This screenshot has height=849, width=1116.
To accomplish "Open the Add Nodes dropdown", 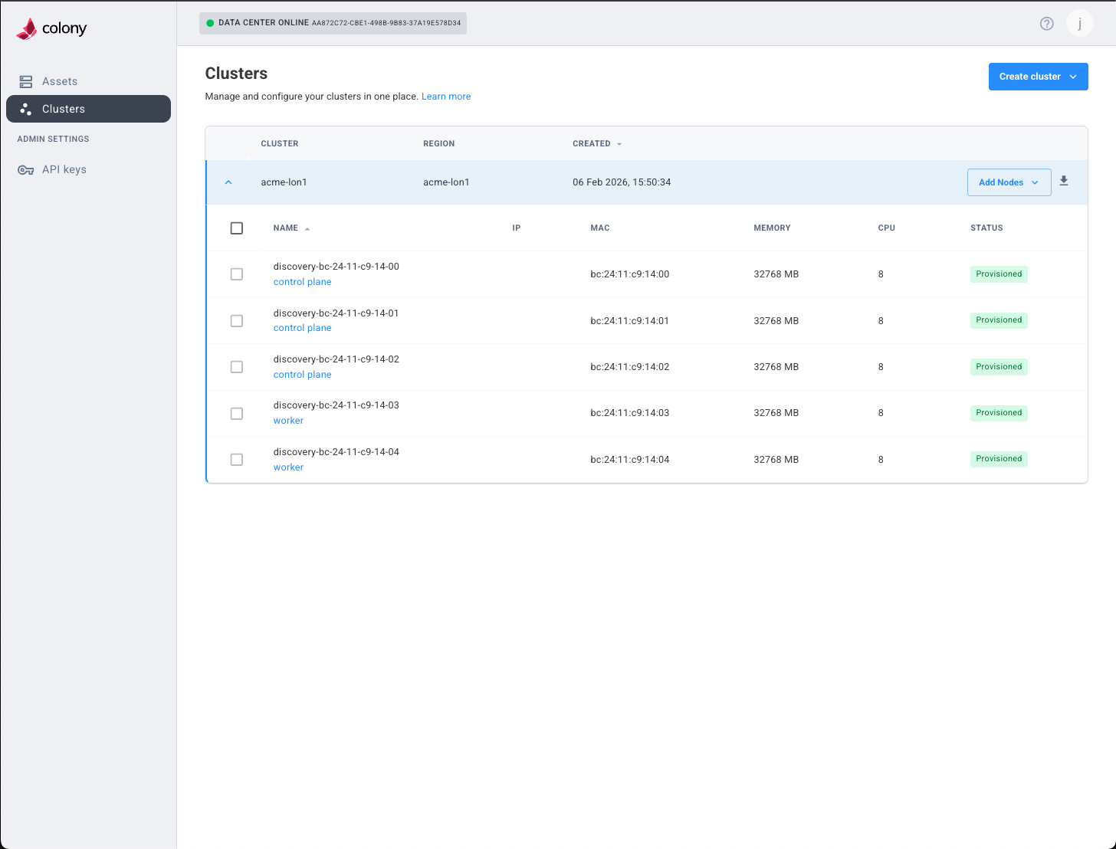I will (x=1009, y=182).
